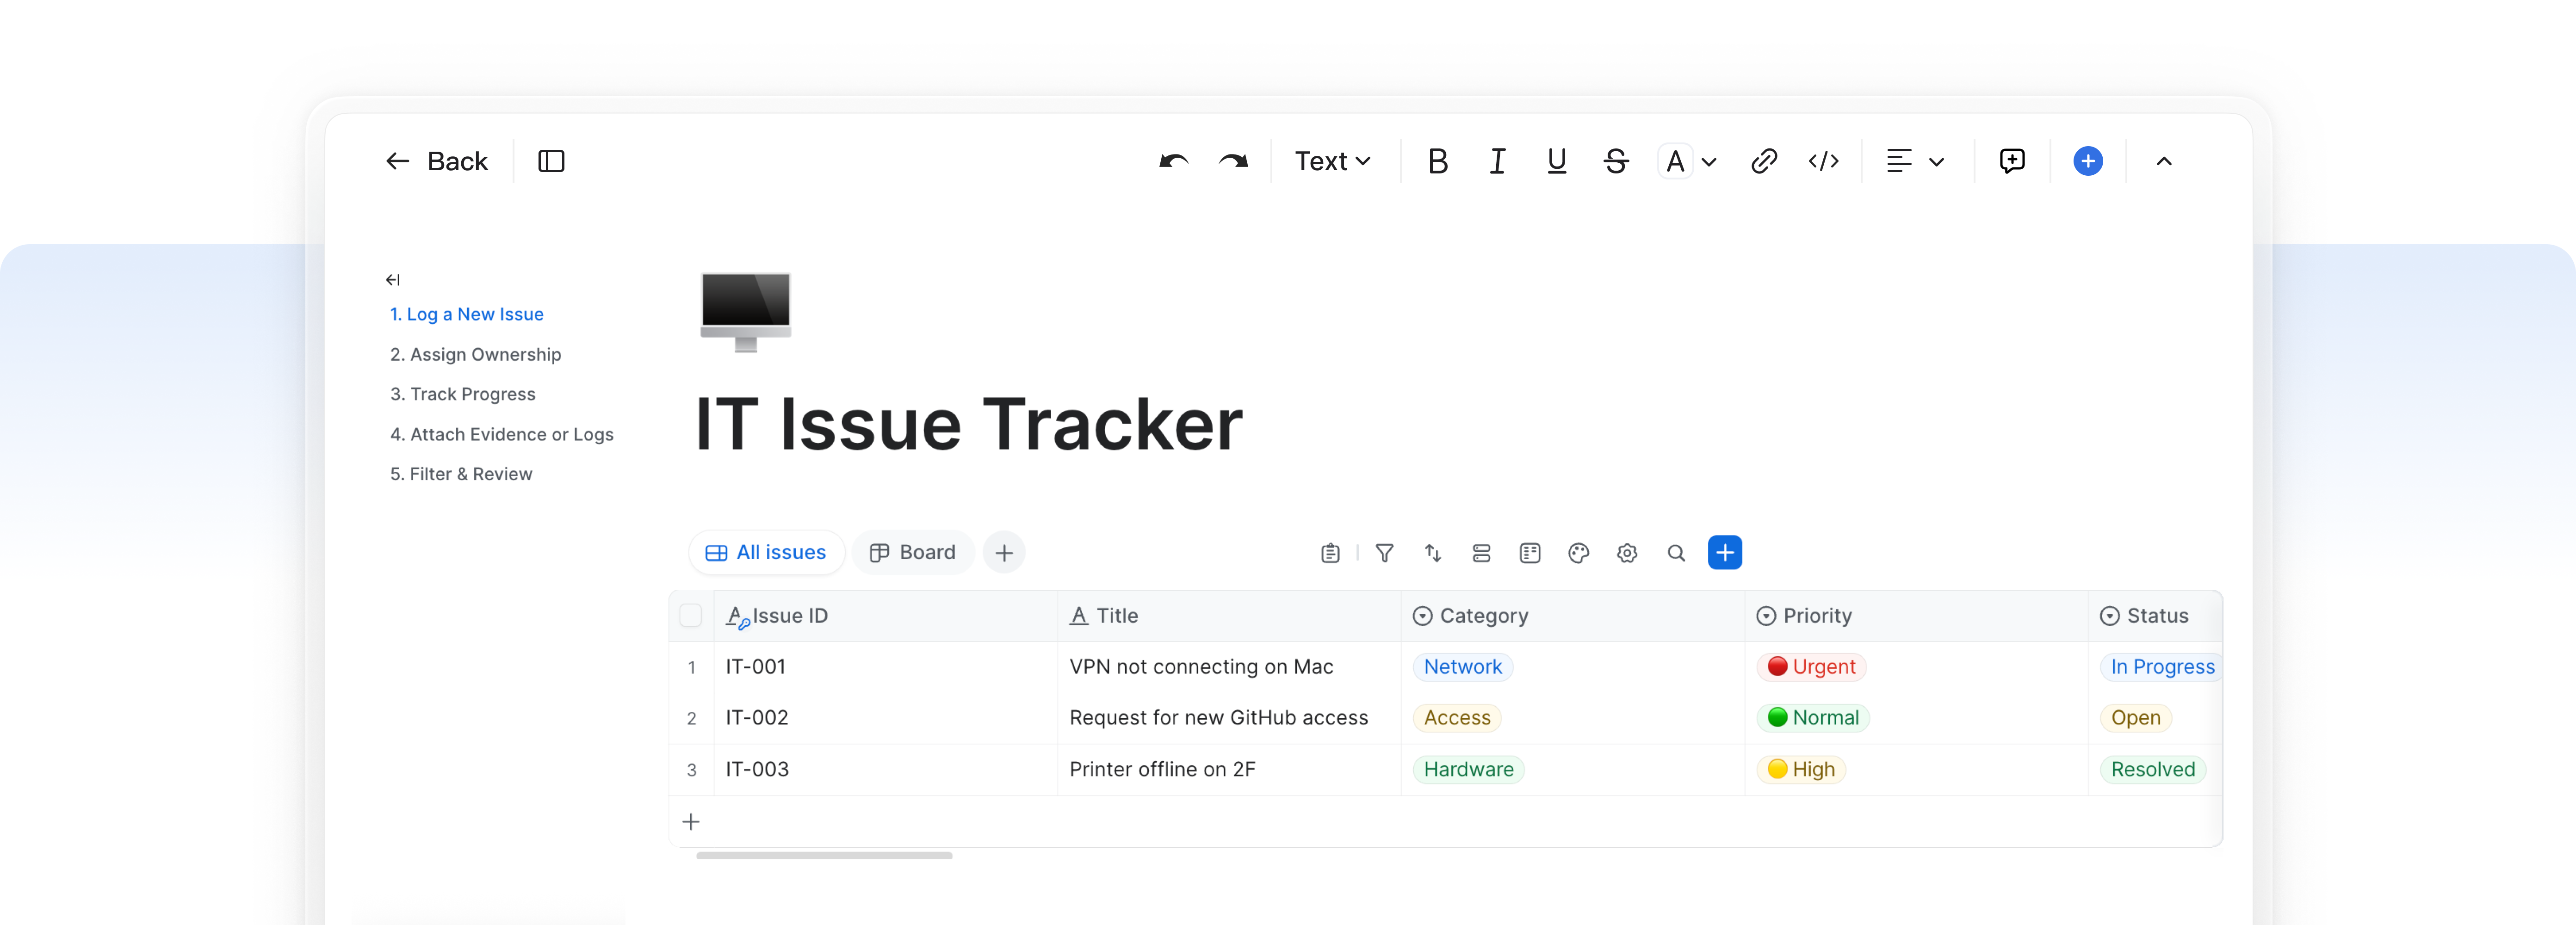Toggle the sidebar panel icon

(551, 161)
